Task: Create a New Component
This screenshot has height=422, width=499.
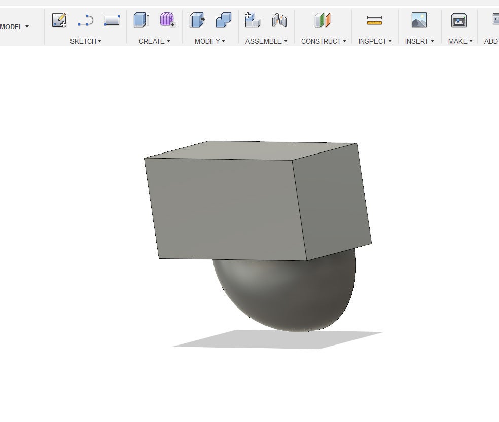Action: 252,21
